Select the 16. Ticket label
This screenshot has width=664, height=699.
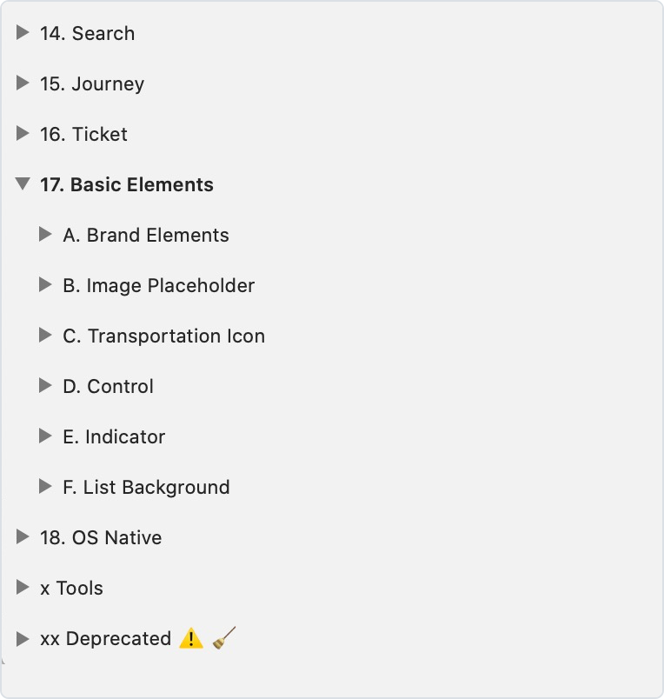tap(83, 135)
